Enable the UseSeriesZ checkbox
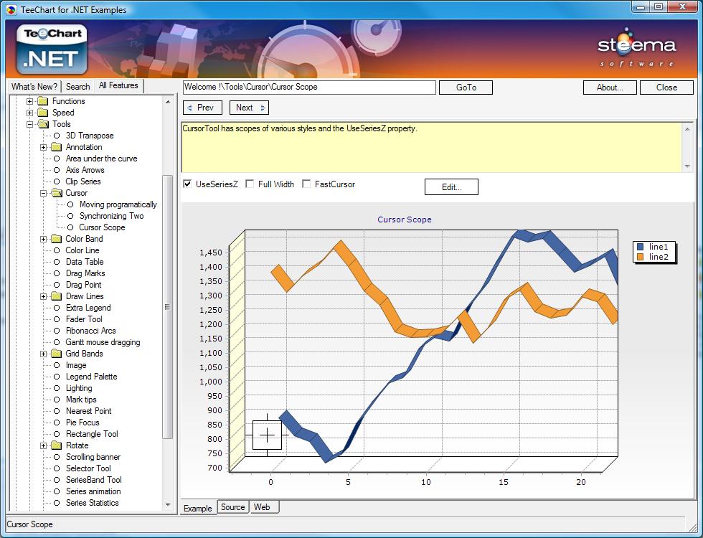The width and height of the screenshot is (703, 538). click(x=187, y=184)
